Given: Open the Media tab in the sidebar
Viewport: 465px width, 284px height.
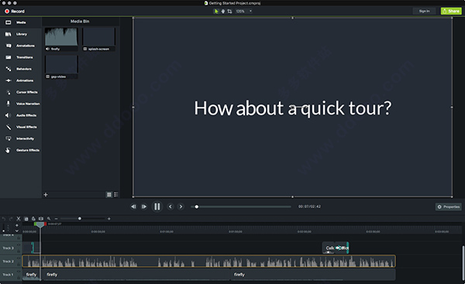Looking at the screenshot, I should click(x=20, y=22).
